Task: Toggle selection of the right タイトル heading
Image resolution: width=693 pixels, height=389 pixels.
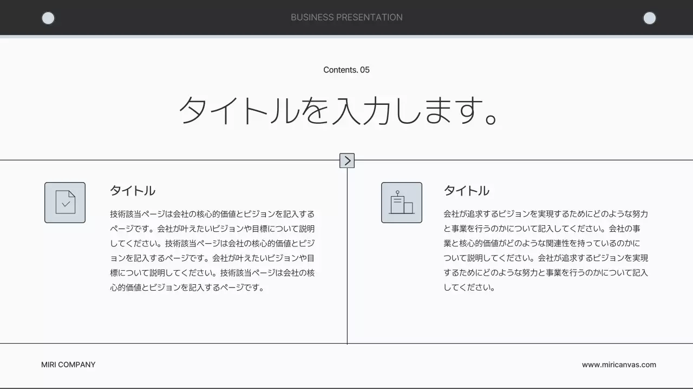Action: [466, 190]
